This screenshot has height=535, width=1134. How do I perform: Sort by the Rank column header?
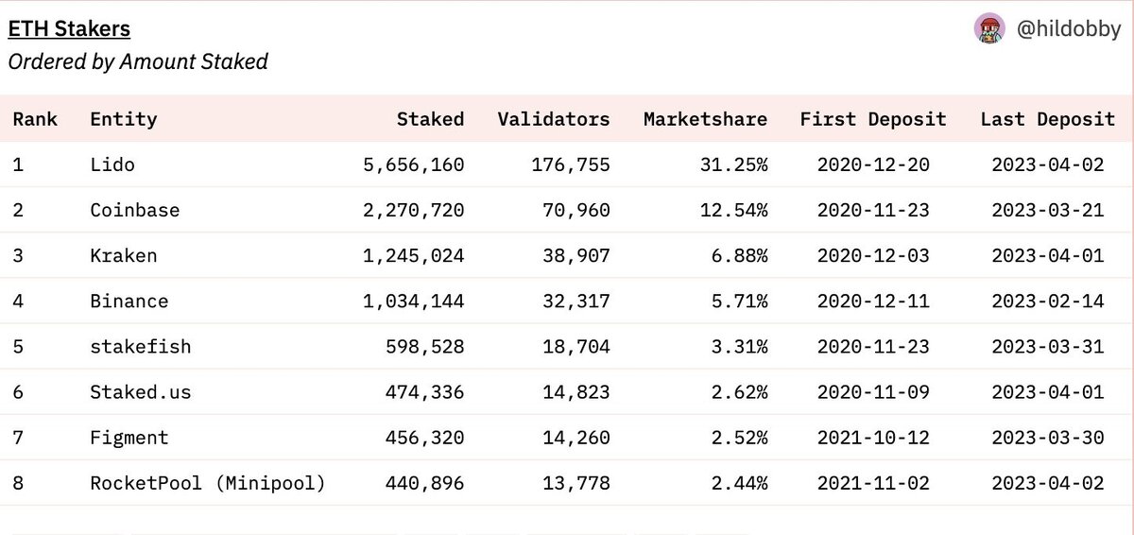click(x=35, y=119)
